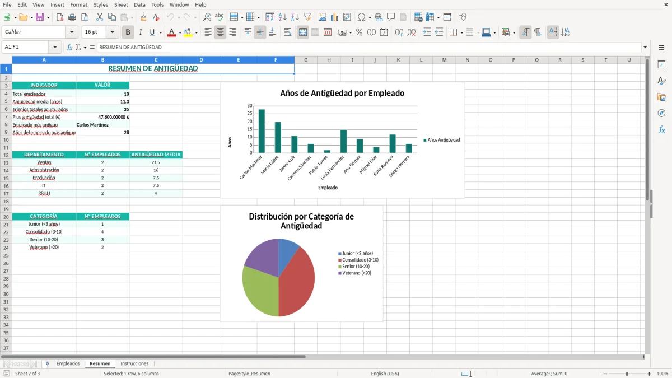Open the Font Name dropdown arrow
672x378 pixels.
point(72,32)
